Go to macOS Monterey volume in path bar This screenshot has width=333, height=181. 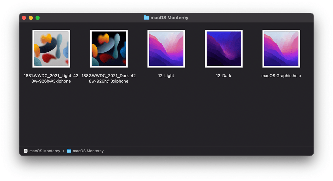(x=45, y=151)
